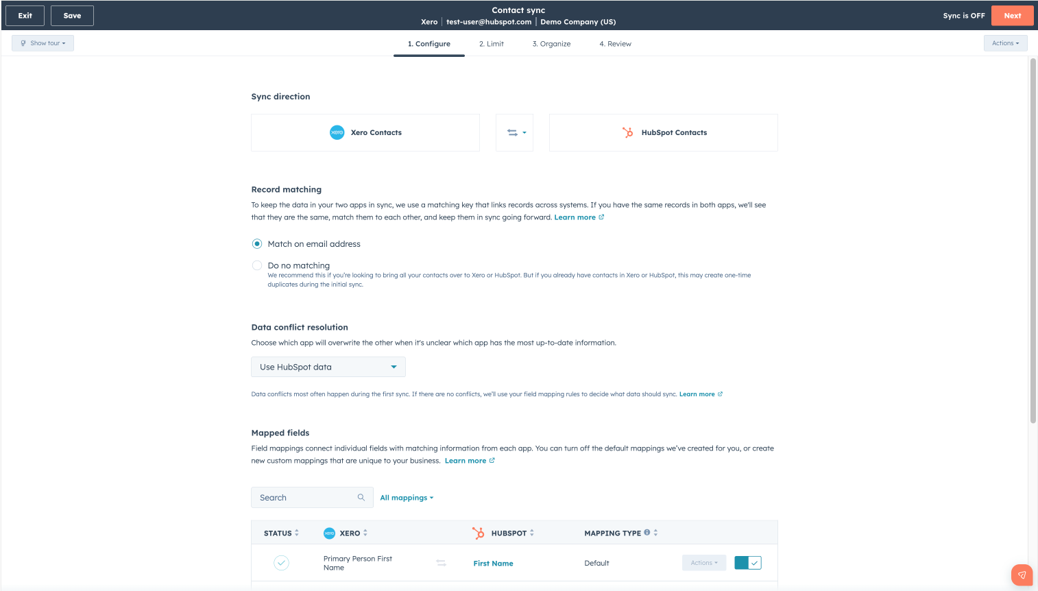Click the Next button to proceed

tap(1013, 15)
